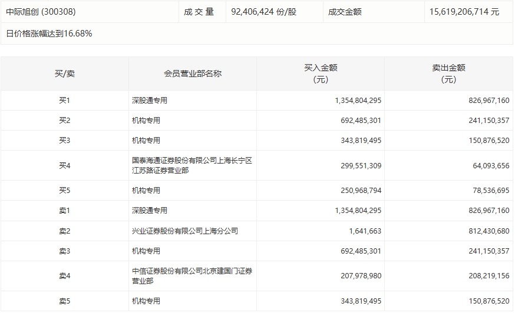Click the volume value 92,406,424 份/股
The height and width of the screenshot is (313, 515).
(x=264, y=12)
